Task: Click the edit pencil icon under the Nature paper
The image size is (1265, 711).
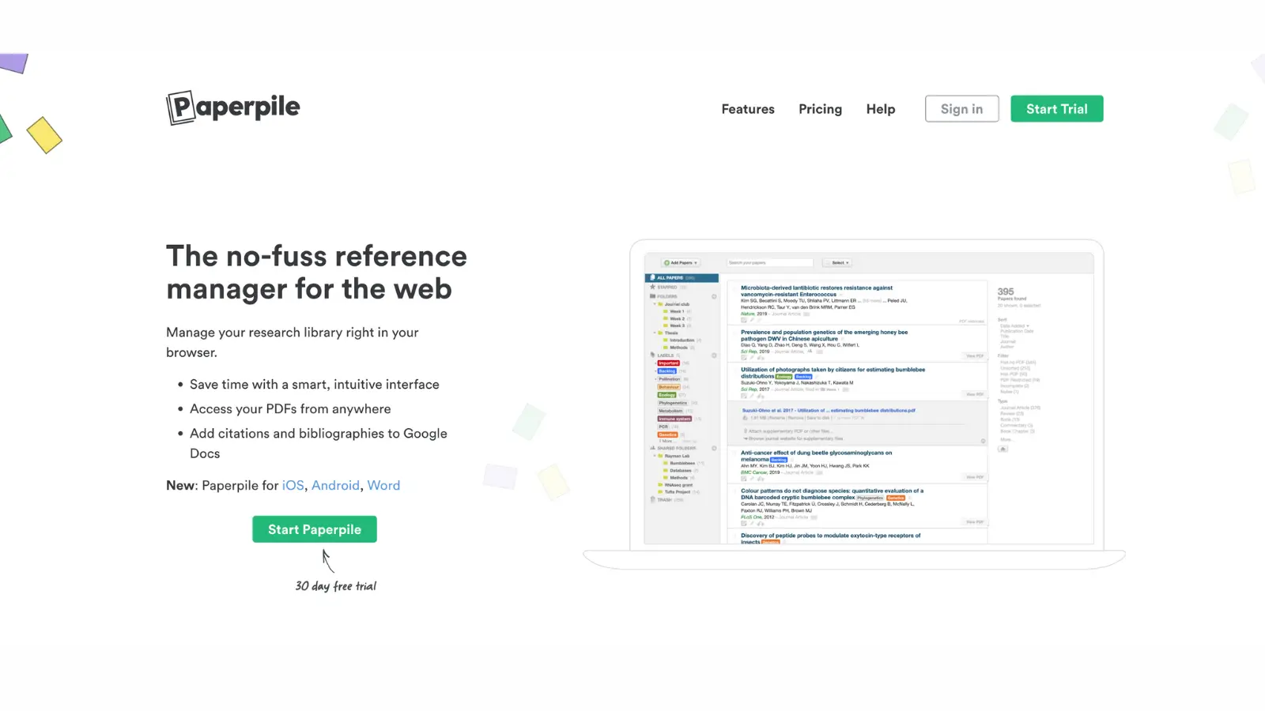Action: [751, 319]
